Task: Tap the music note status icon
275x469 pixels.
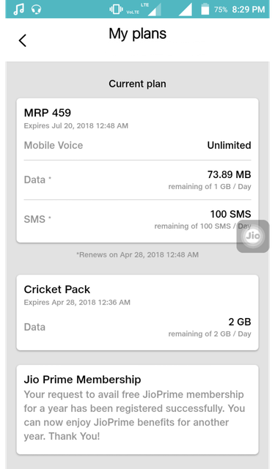Action: [18, 9]
